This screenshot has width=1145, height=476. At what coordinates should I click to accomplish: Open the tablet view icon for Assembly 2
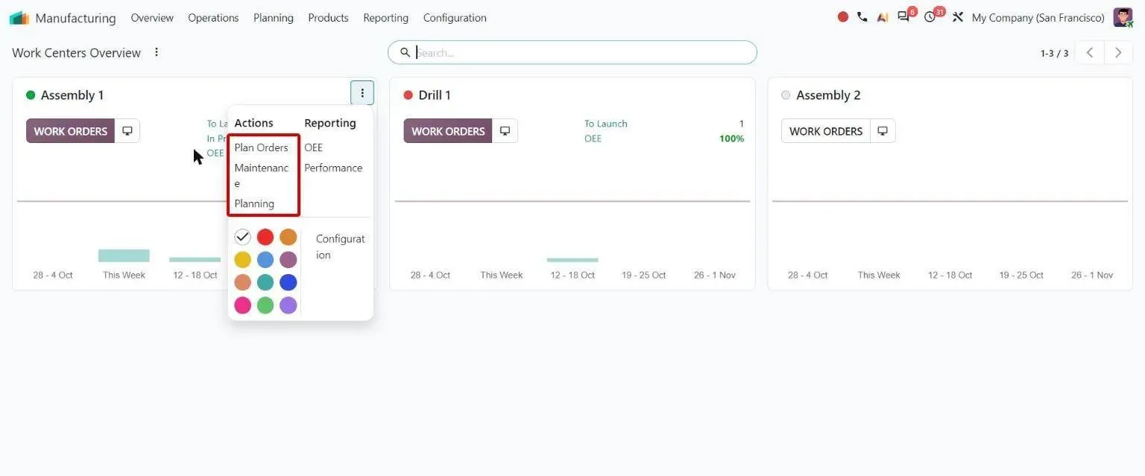click(883, 131)
